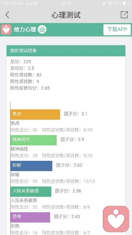Image resolution: width=132 pixels, height=235 pixels.
Task: Open the share icon at top right
Action: coord(124,15)
